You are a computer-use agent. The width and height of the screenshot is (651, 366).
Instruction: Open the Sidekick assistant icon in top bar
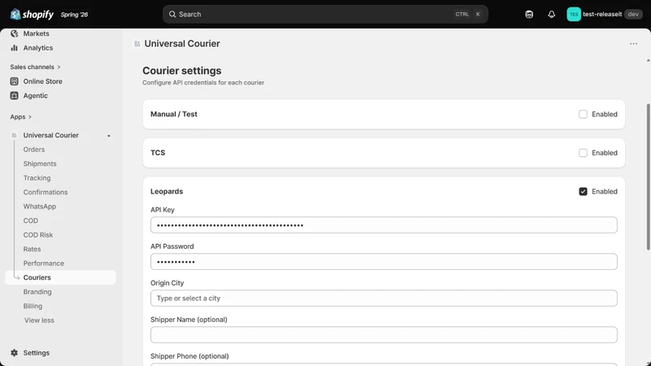click(529, 14)
